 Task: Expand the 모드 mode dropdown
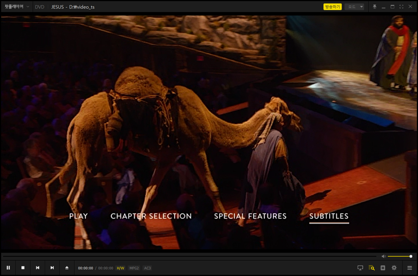[x=354, y=7]
